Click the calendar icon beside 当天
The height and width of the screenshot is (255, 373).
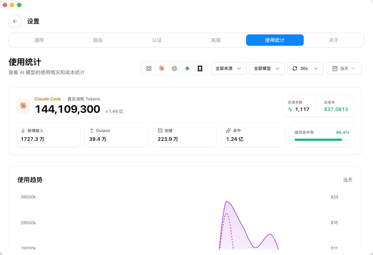335,69
